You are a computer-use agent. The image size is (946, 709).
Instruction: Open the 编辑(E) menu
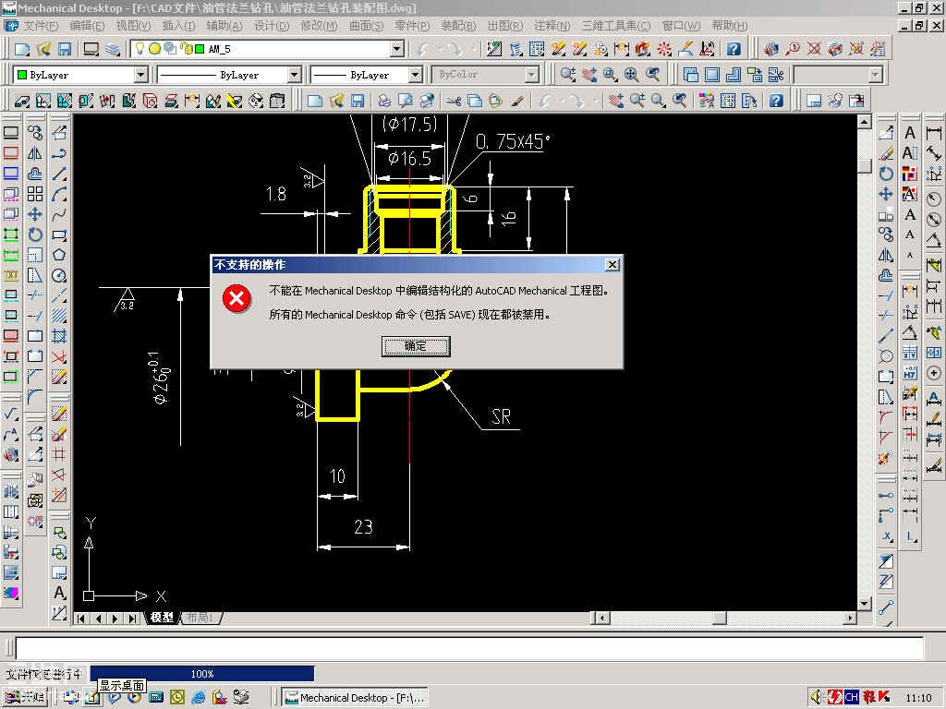coord(87,26)
